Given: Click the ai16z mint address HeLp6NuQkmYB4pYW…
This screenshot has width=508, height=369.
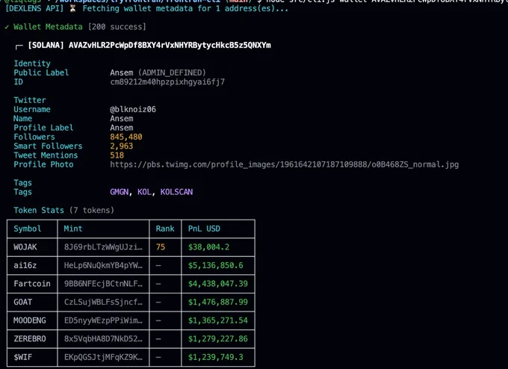Looking at the screenshot, I should click(103, 265).
